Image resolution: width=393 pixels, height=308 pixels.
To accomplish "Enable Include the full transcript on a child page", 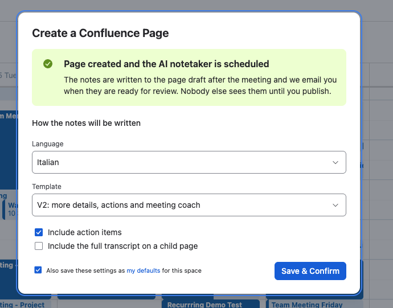I will [39, 246].
